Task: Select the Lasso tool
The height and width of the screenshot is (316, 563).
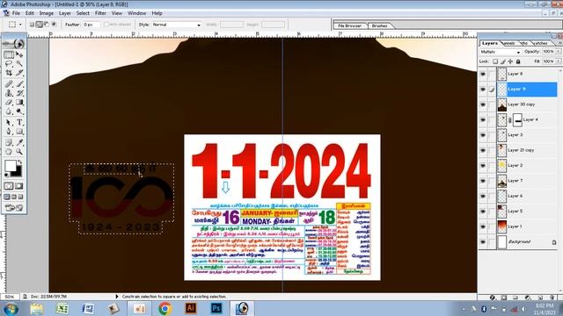Action: point(9,64)
